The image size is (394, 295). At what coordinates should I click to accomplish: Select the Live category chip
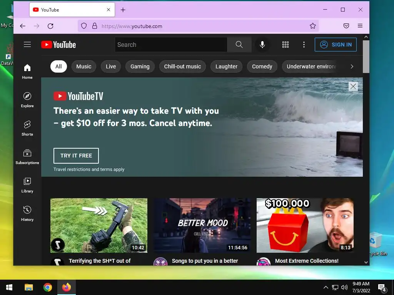coord(111,66)
